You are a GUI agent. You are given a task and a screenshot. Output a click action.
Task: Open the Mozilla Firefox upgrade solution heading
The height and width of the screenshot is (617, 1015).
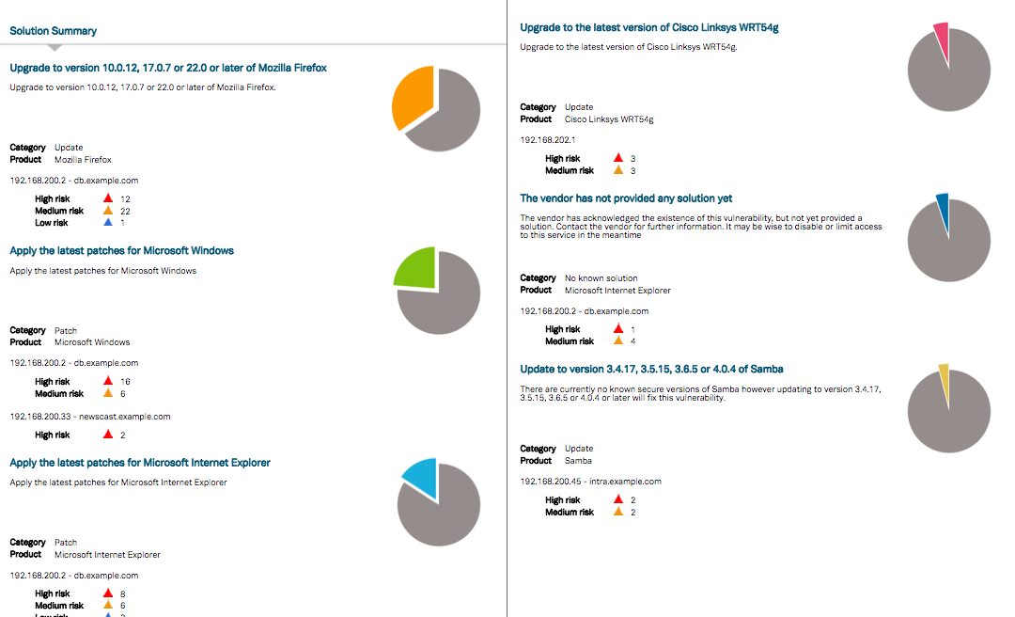tap(168, 68)
